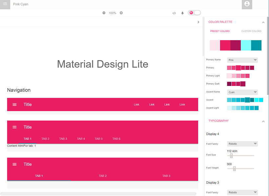Click the horizontal scrollbar at bottom
269x196 pixels.
click(x=98, y=194)
